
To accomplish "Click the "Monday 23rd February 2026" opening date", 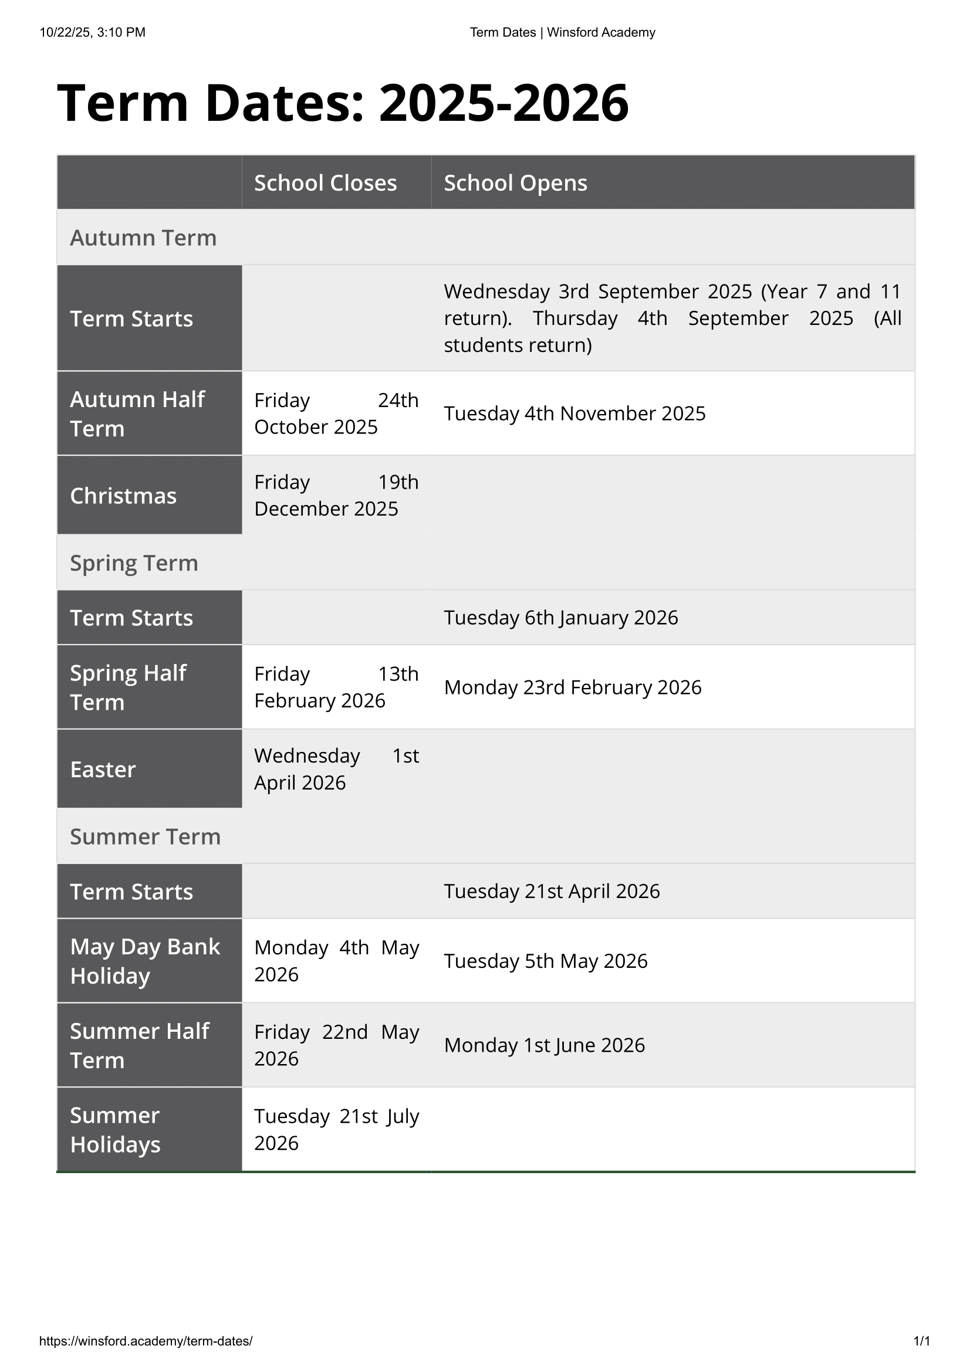I will [x=573, y=687].
